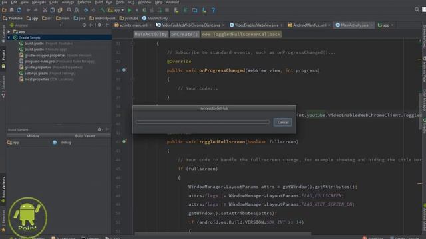Click the override gutter icon beside onProgressChanged
Screen dimensions: 426x239
pos(124,70)
